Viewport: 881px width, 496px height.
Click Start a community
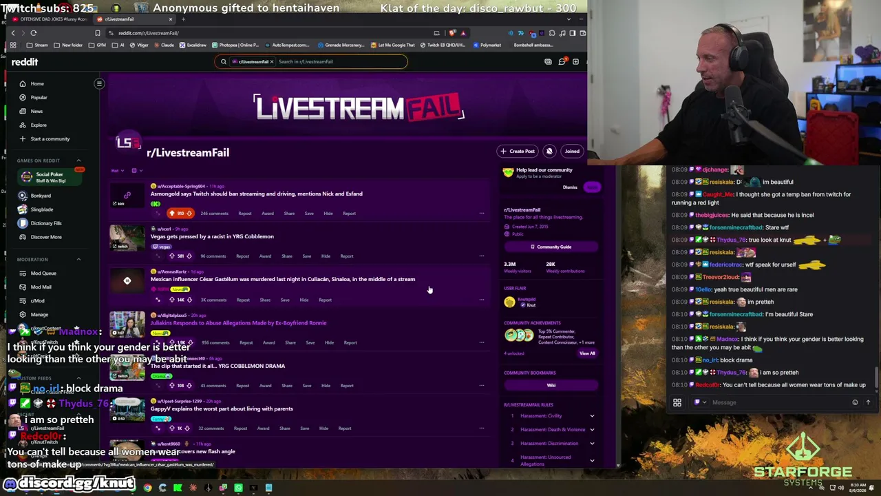click(x=50, y=138)
